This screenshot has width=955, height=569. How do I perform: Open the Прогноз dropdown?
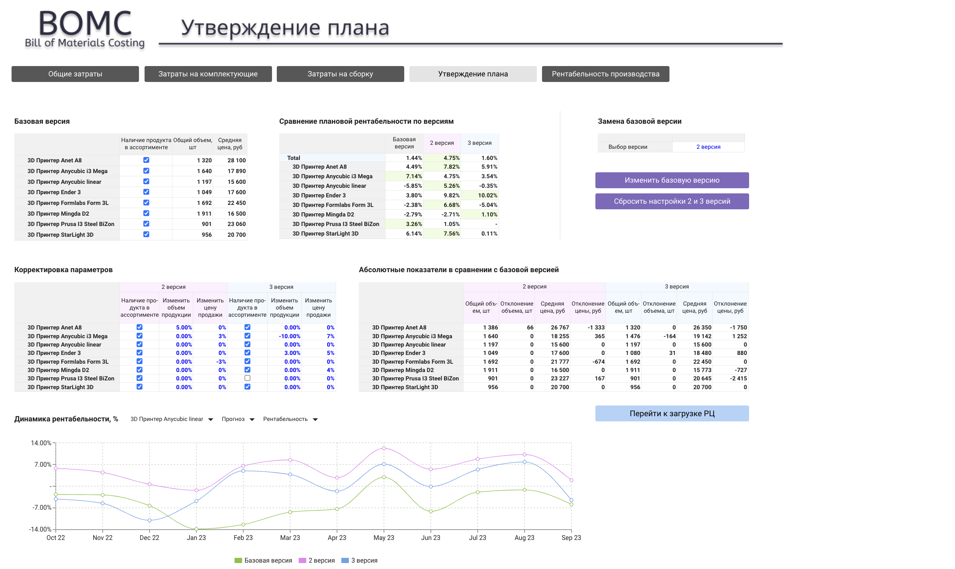238,419
